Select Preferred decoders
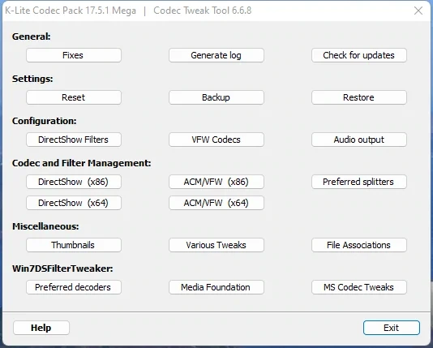Viewport: 433px width, 348px height. coord(74,287)
